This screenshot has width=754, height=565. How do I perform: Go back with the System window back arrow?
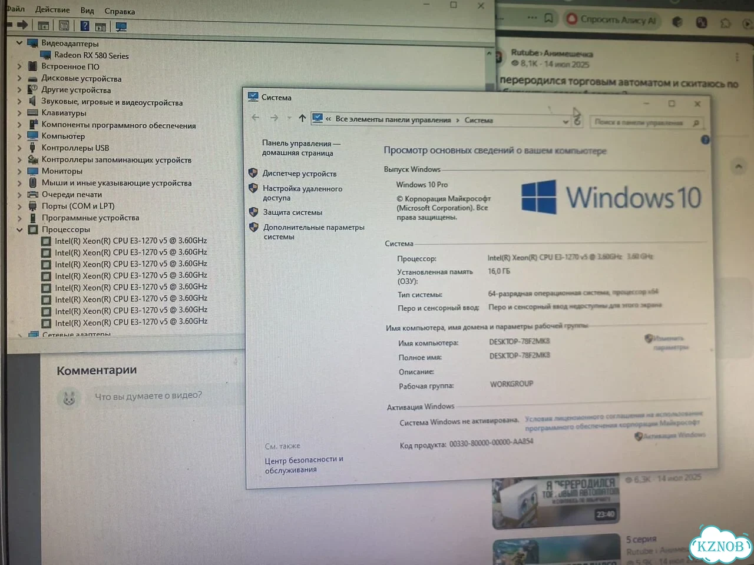[x=256, y=118]
